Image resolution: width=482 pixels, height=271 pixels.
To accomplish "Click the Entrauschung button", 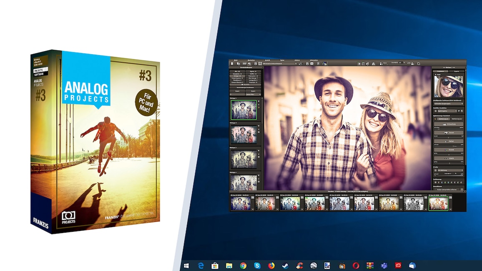I will (449, 124).
